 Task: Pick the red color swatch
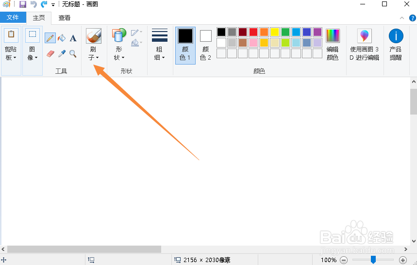tap(253, 32)
